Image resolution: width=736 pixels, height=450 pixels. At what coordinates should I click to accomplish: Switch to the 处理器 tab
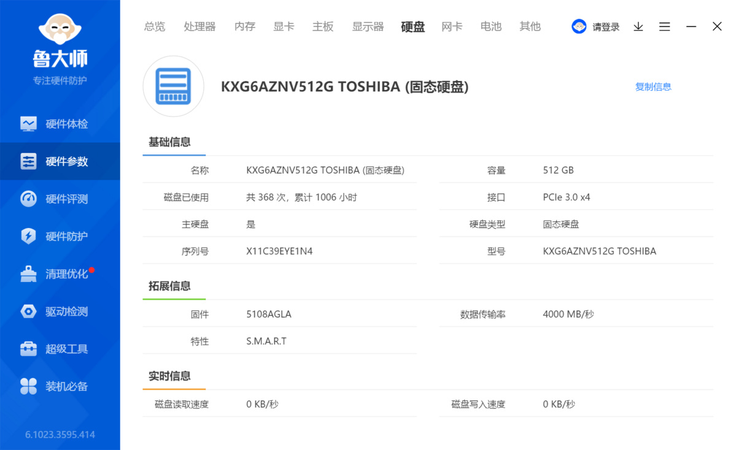(x=199, y=27)
